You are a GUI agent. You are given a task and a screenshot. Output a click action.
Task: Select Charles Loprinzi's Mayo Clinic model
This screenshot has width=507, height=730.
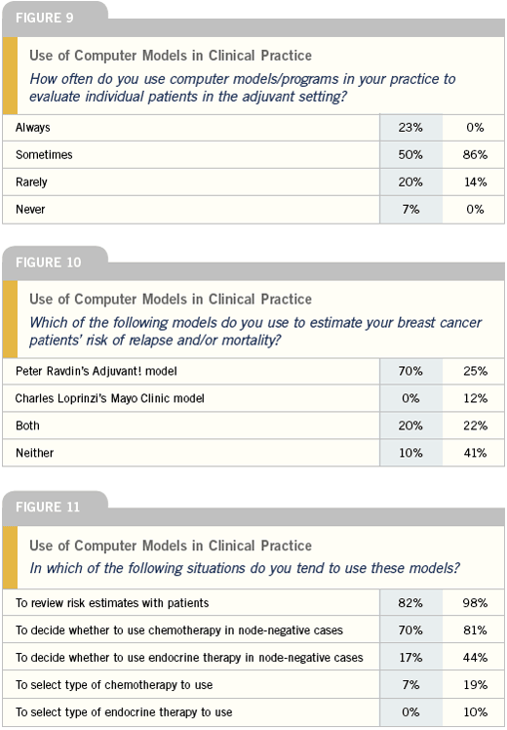point(110,398)
